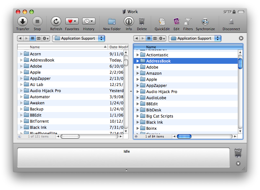Click the Idle transfer status area

(x=123, y=157)
